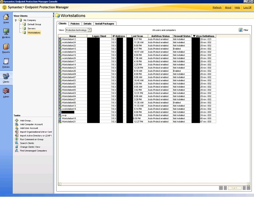Select the workstation24 row name
The width and height of the screenshot is (254, 197).
tap(69, 42)
